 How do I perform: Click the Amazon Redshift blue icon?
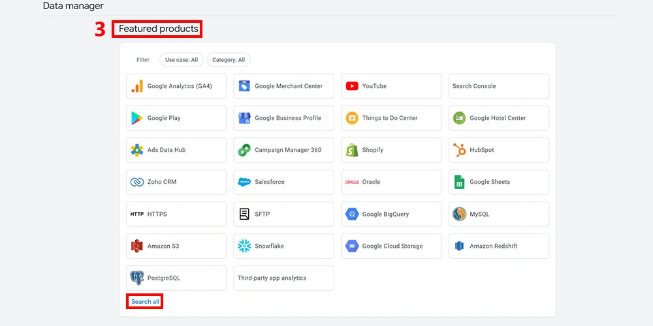459,246
